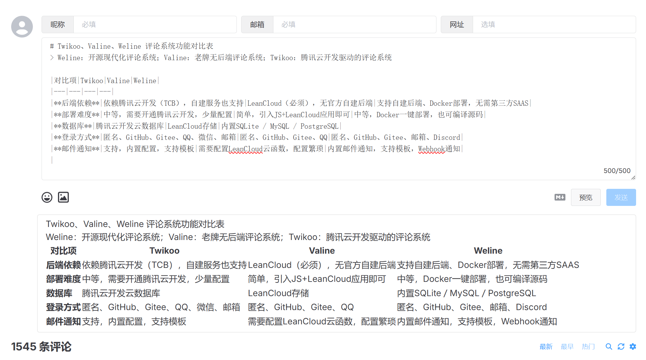The image size is (646, 360).
Task: Sort comments by 最早
Action: click(567, 347)
